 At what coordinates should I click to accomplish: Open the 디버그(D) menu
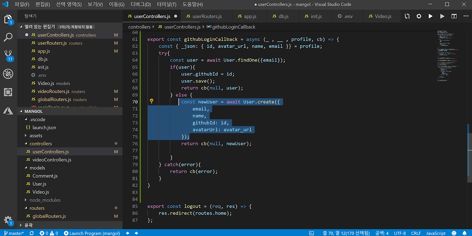coord(141,4)
